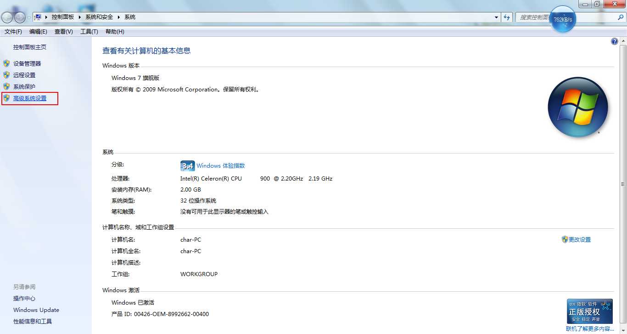The image size is (627, 334).
Task: Select the 产品 ID 00426-OEM-8992662-00400 text
Action: pyautogui.click(x=160, y=314)
